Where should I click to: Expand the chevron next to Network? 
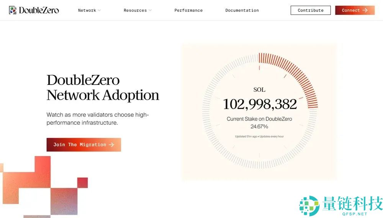[x=99, y=10]
